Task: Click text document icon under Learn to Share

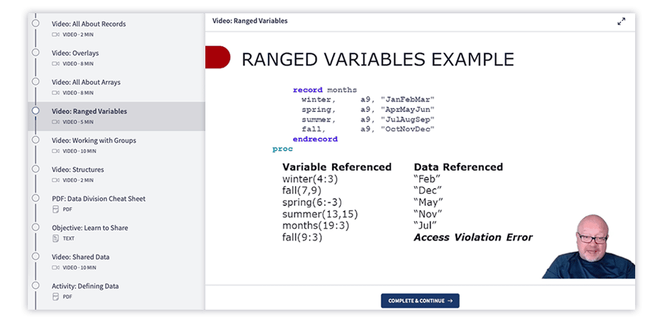Action: [x=56, y=238]
